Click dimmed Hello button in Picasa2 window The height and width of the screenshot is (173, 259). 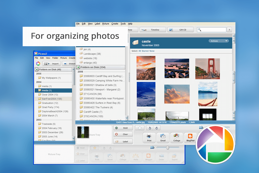(136, 157)
